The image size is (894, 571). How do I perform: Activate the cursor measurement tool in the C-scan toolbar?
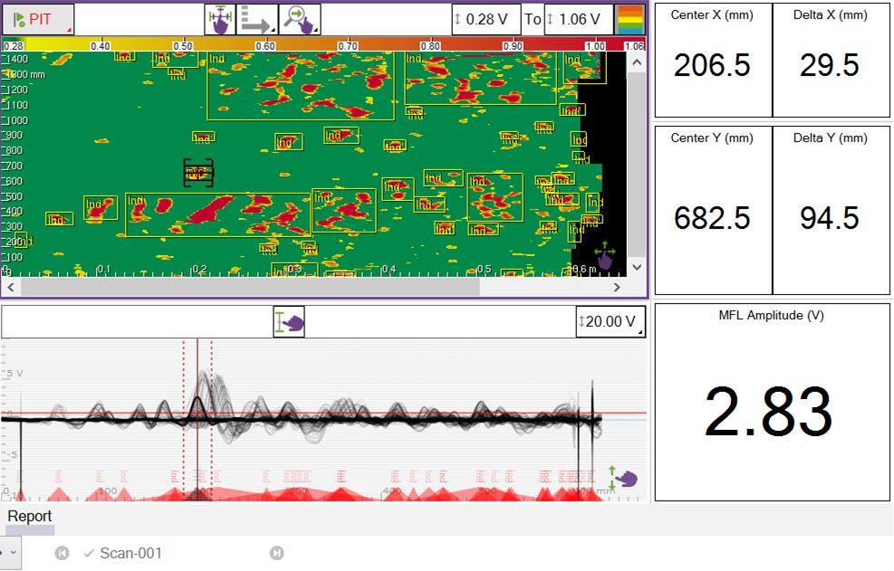coord(220,19)
